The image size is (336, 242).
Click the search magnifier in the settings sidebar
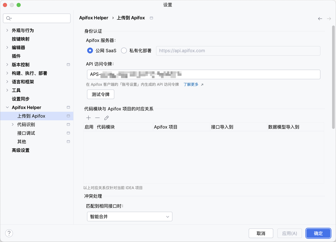(8, 18)
